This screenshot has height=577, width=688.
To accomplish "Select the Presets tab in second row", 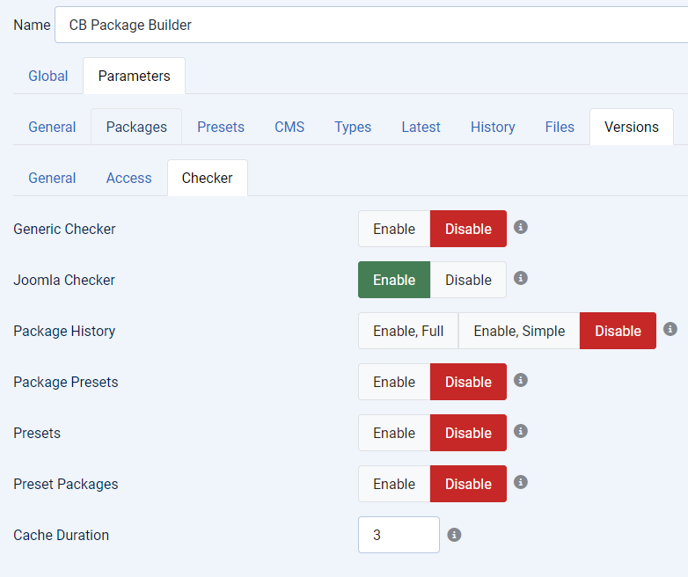I will pyautogui.click(x=221, y=127).
